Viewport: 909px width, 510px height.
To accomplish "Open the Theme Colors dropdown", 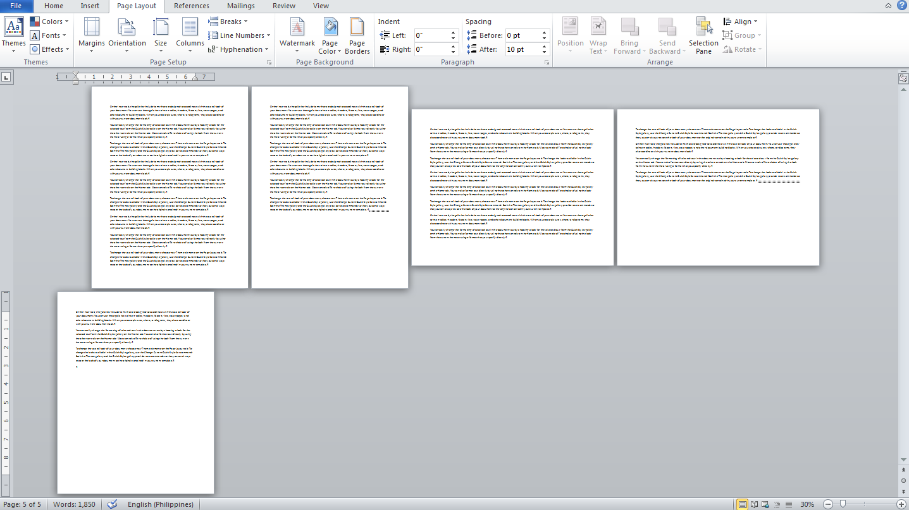I will point(49,21).
